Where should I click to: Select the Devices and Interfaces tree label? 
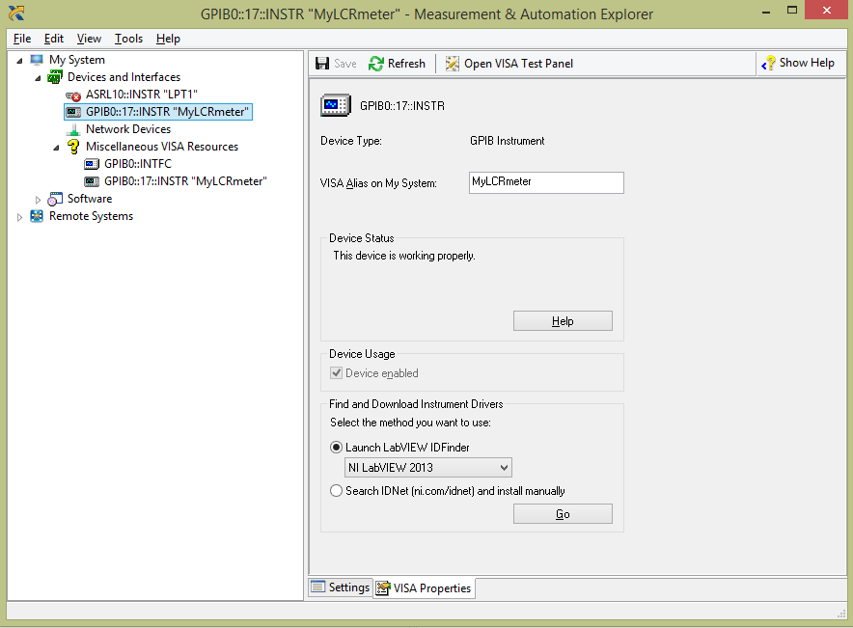pos(124,77)
